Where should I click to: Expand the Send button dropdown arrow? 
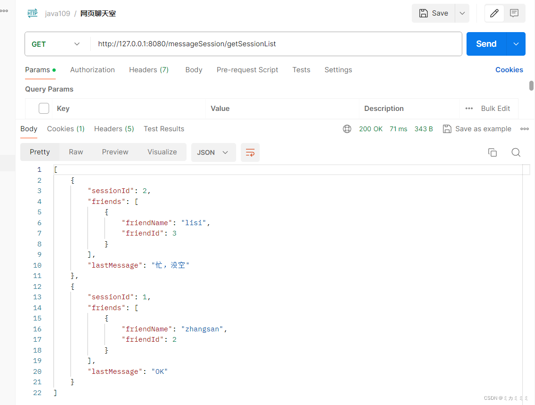tap(516, 44)
